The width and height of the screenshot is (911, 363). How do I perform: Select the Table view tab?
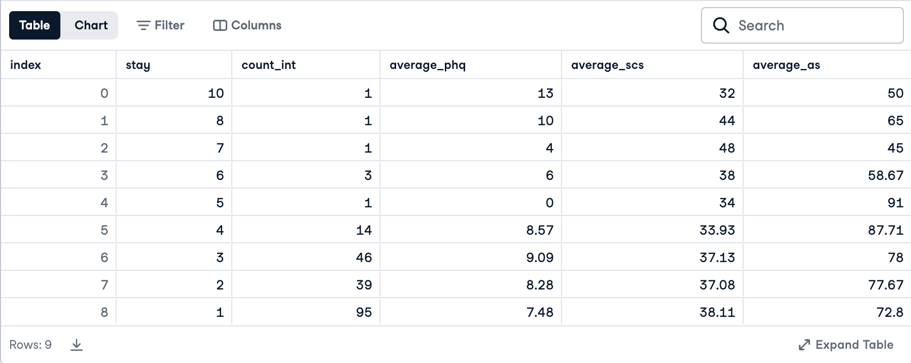[x=34, y=25]
